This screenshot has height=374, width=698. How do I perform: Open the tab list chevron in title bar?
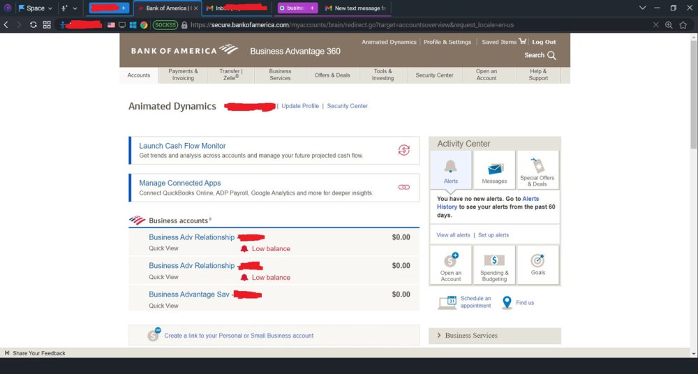click(642, 8)
